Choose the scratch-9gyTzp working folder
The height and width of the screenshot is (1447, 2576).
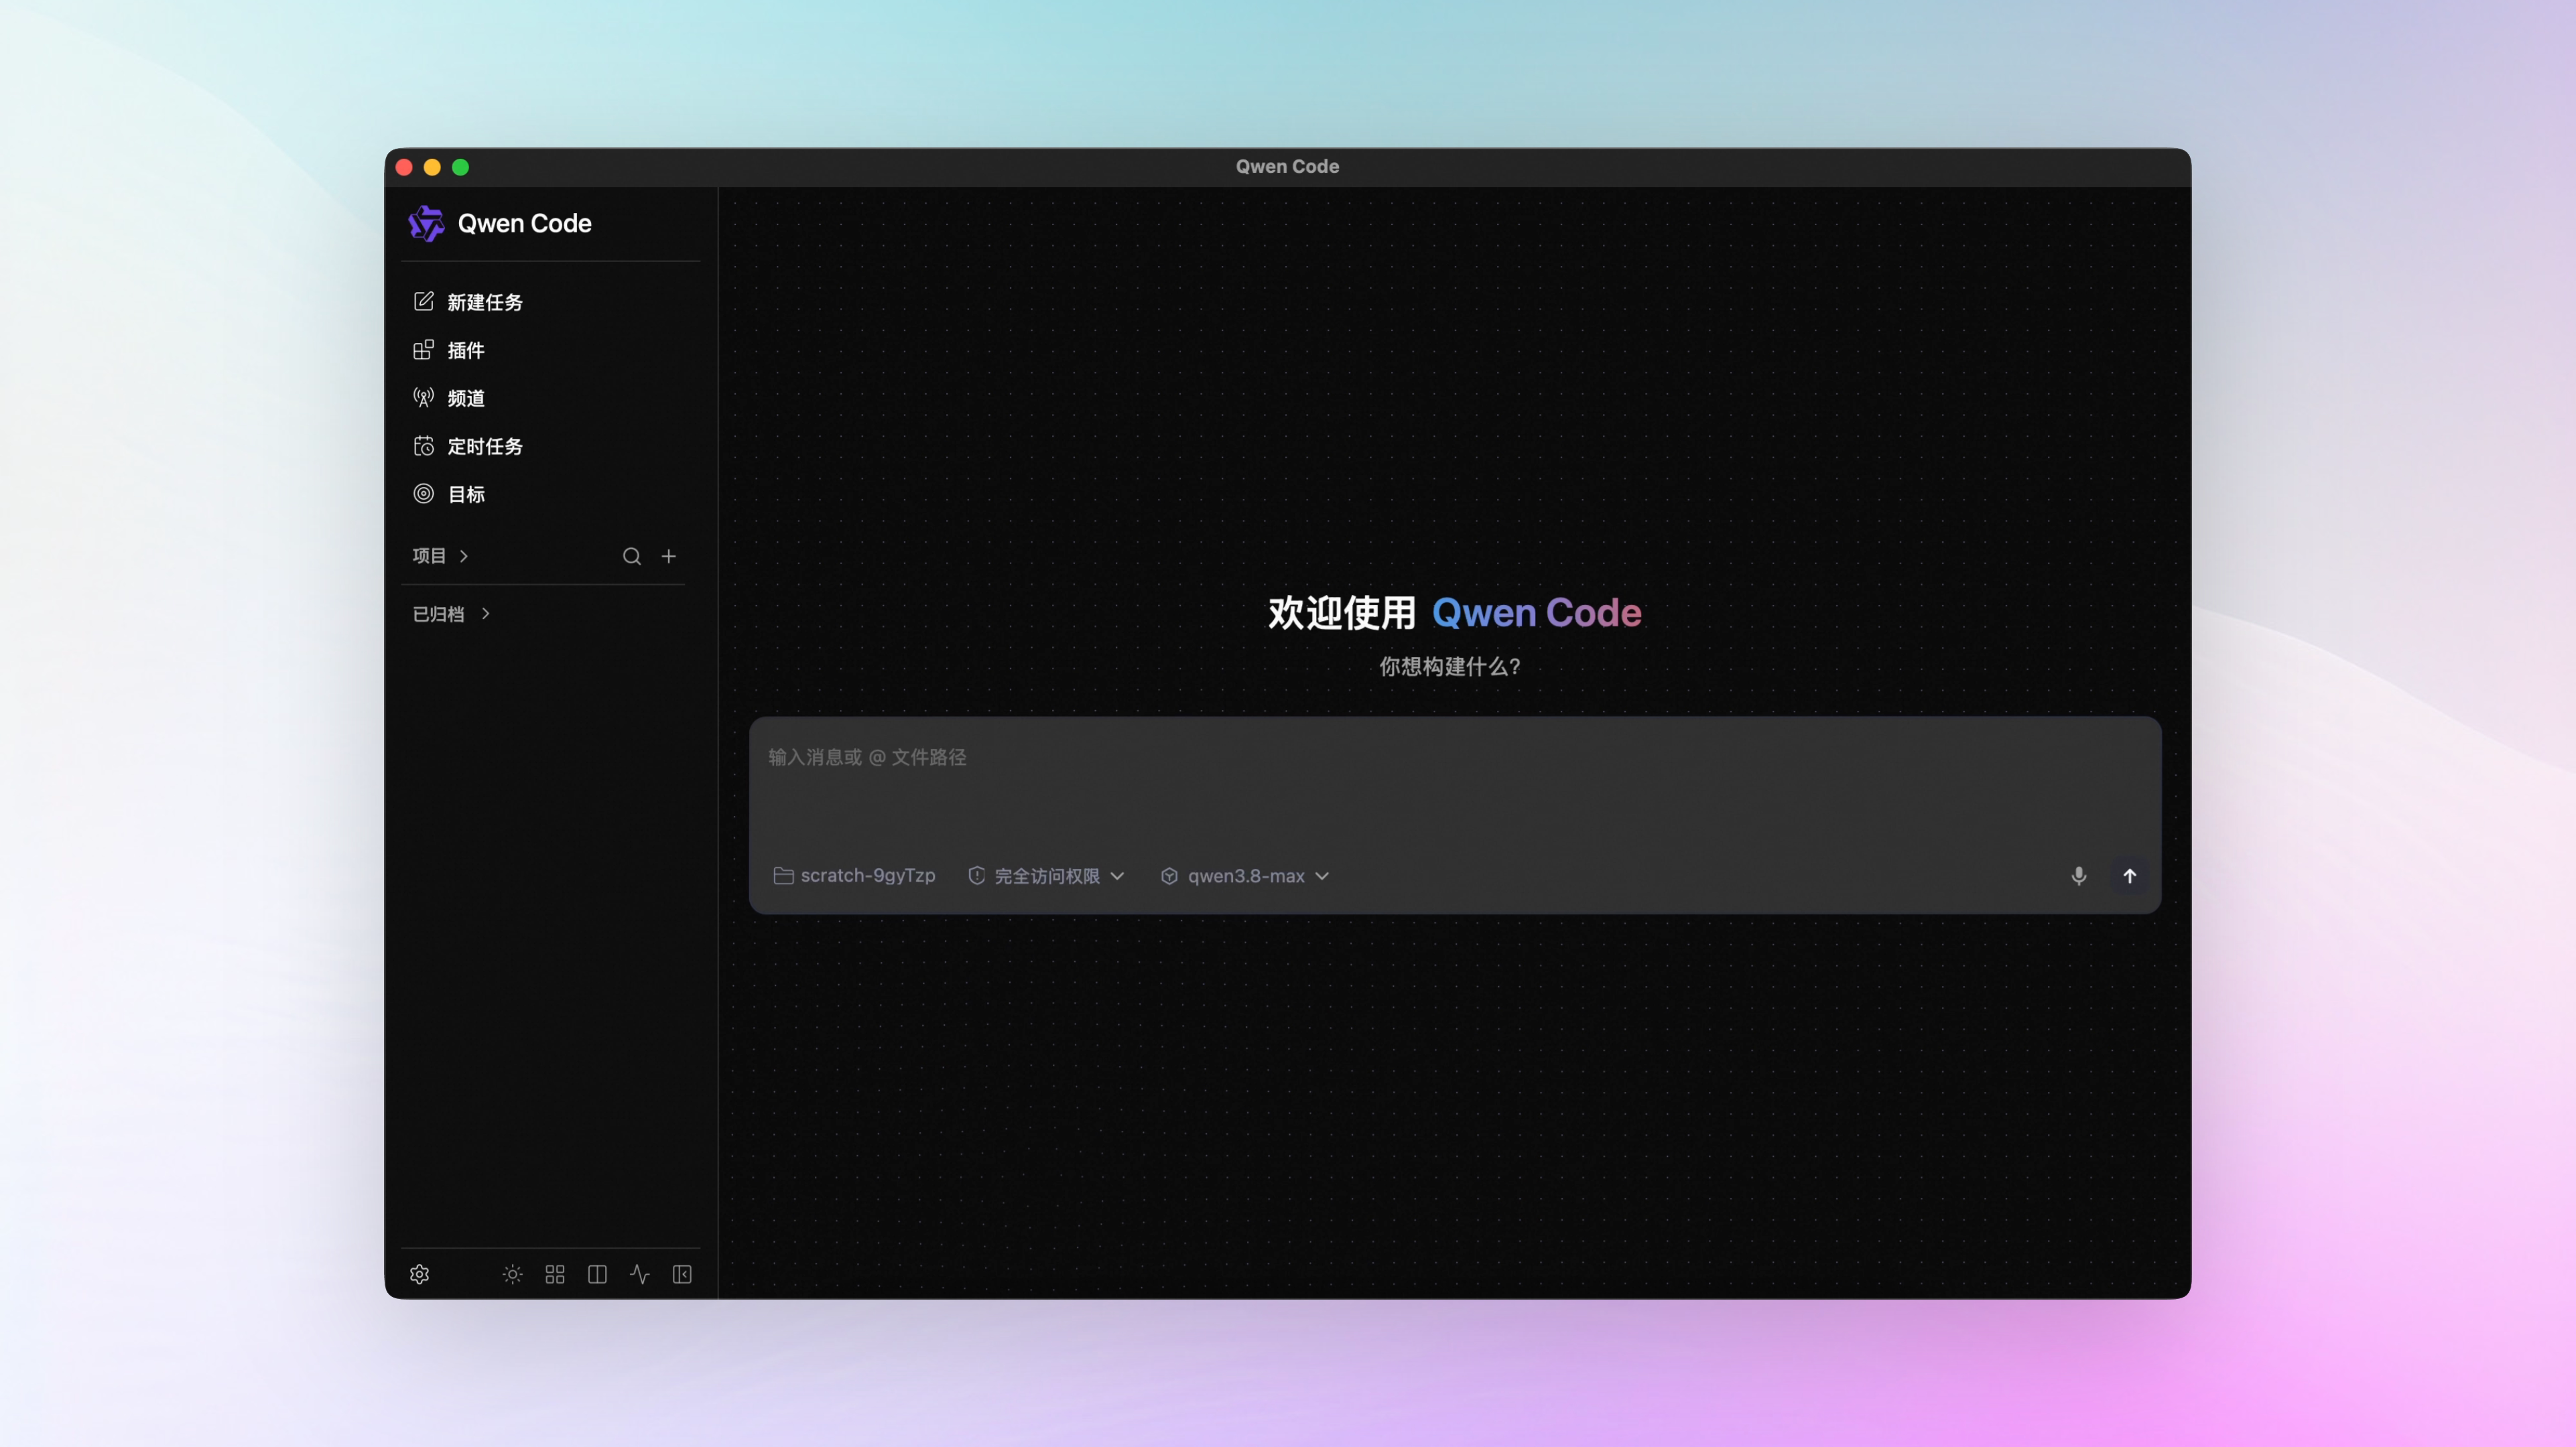tap(855, 876)
